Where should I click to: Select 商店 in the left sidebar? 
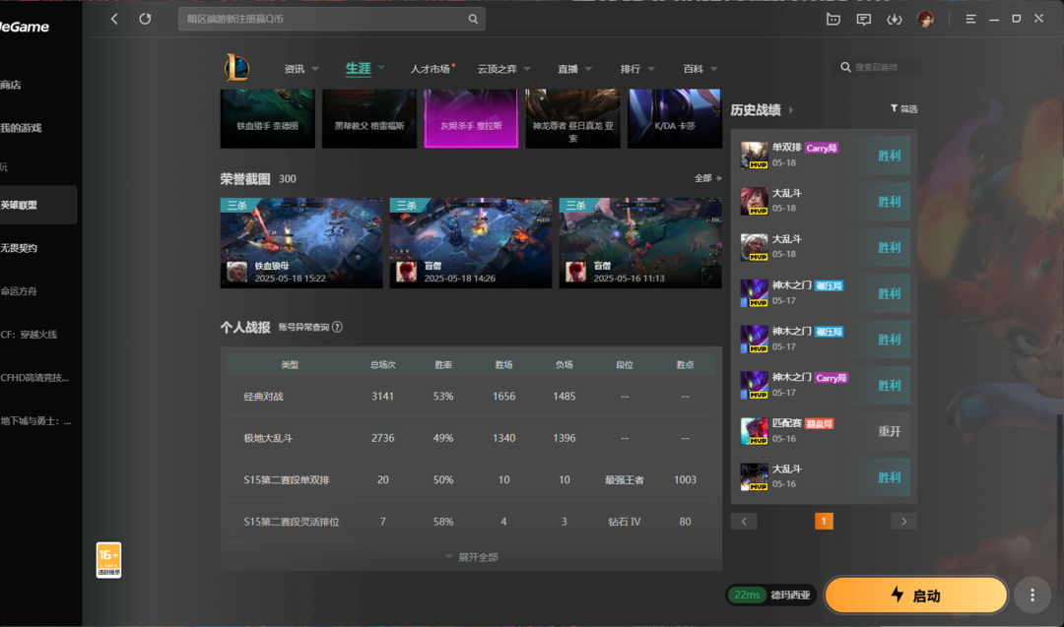(x=11, y=85)
